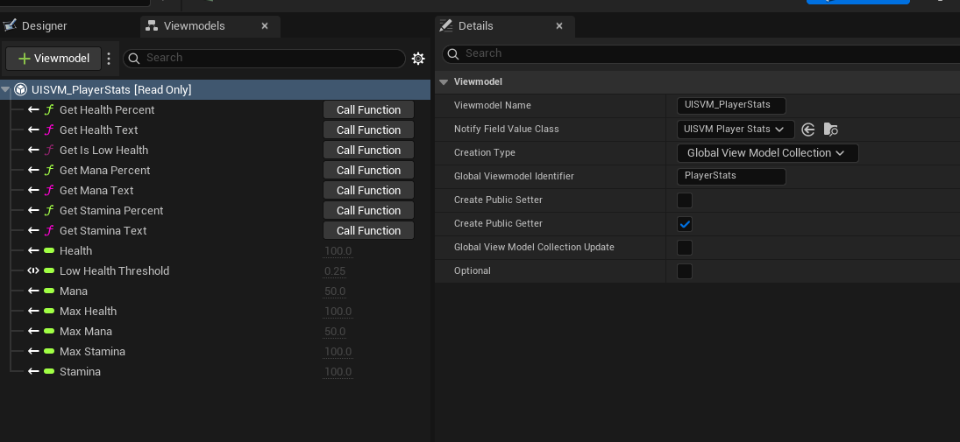Click the green pill icon beside Health
Screen dimensions: 960x442
49,250
